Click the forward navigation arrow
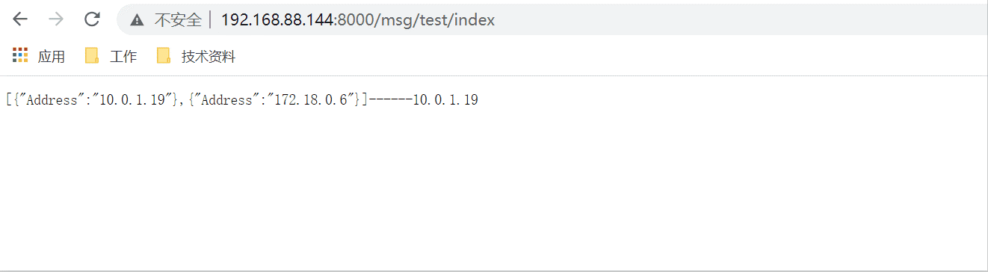 tap(55, 19)
